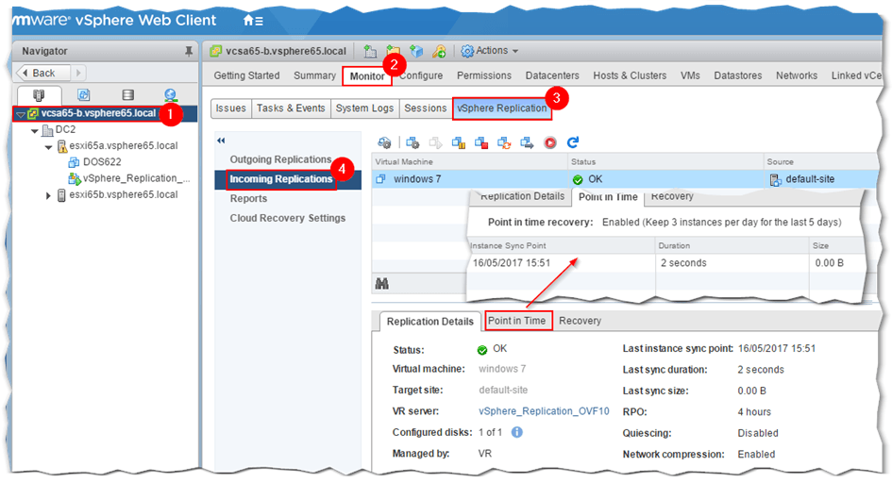The image size is (892, 483).
Task: Click the Move replication icon
Action: (x=527, y=142)
